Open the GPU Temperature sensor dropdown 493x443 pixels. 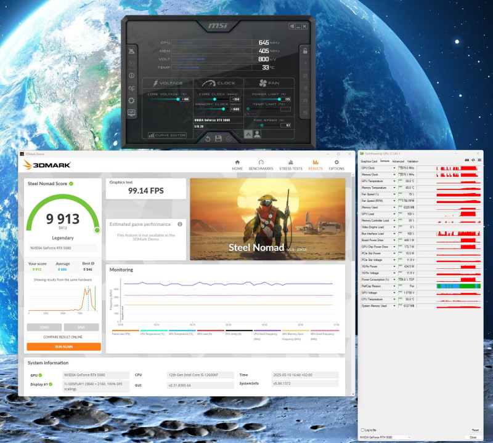coord(394,181)
